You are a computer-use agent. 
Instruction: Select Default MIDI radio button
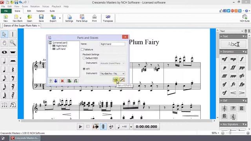click(84, 58)
